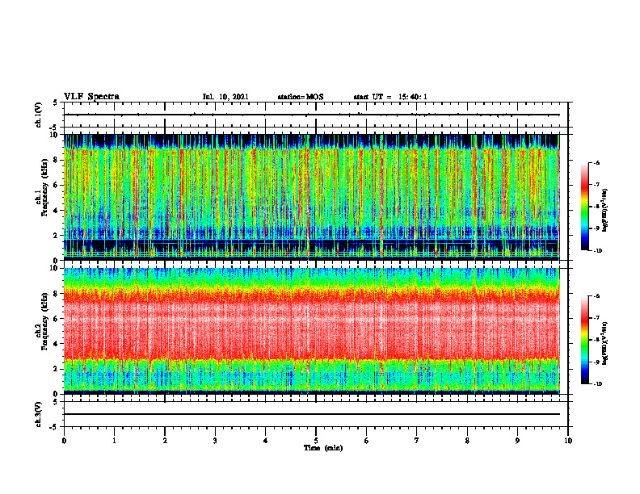Click inside the ch.1 spectrogram panel
The height and width of the screenshot is (494, 640).
pyautogui.click(x=312, y=197)
